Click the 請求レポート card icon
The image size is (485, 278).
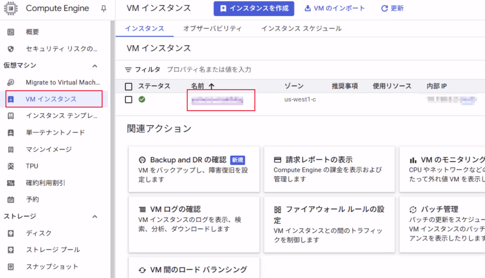pos(278,160)
